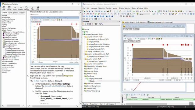
Task: Close the Tutorial explorer panel
Action: [119, 21]
